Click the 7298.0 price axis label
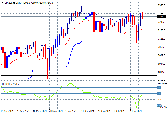 [x=162, y=13]
